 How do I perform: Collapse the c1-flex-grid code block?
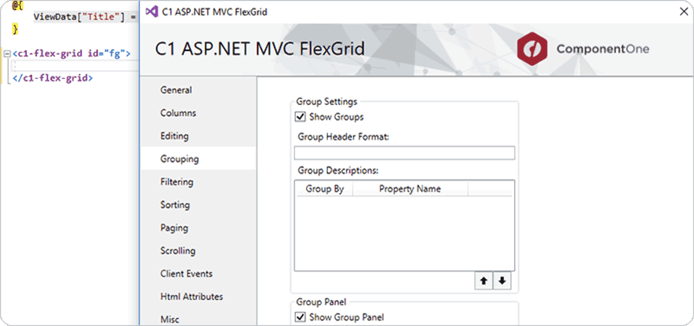(7, 53)
